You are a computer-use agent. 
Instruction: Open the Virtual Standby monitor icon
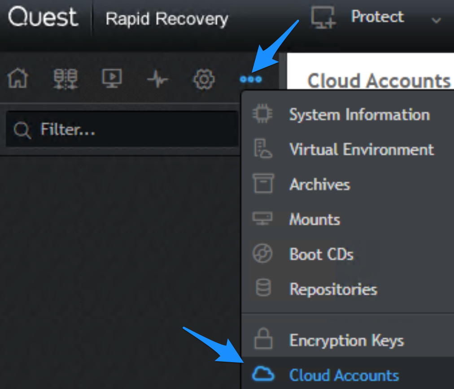[112, 78]
